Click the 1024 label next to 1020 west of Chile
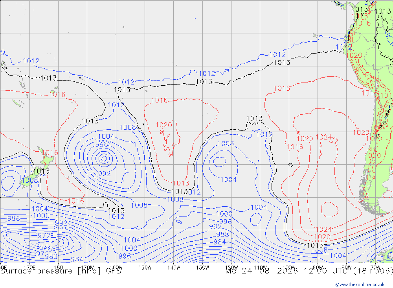 tap(323, 137)
